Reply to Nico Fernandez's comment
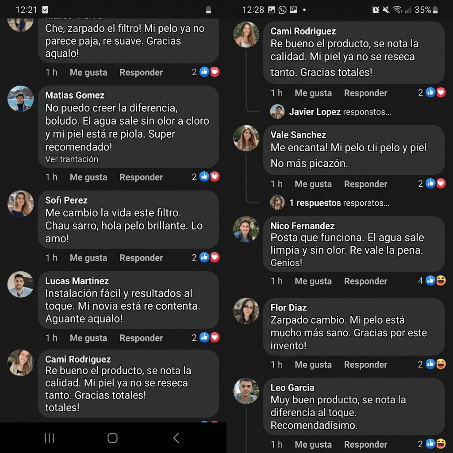The height and width of the screenshot is (453, 453). (365, 281)
